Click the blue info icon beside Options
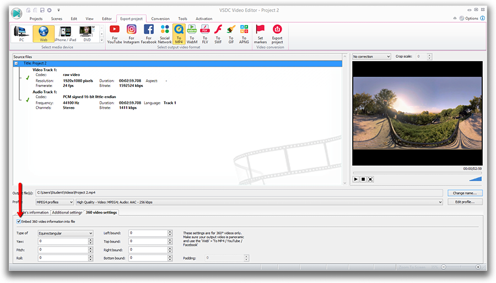 coord(482,18)
